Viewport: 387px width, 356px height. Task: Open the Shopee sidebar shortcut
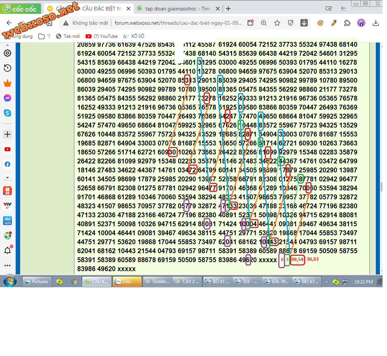(7, 191)
